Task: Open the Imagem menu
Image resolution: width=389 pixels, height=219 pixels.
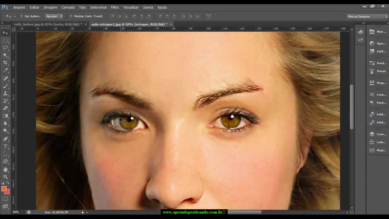Action: pyautogui.click(x=50, y=7)
